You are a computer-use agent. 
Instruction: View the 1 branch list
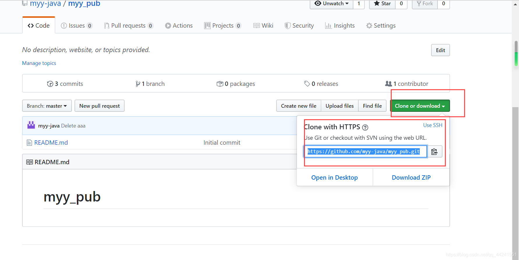(150, 84)
